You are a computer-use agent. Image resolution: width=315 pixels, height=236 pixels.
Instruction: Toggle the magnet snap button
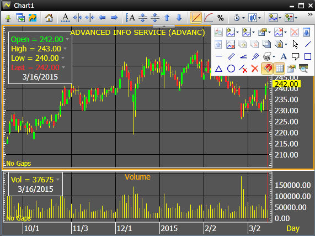click(267, 69)
